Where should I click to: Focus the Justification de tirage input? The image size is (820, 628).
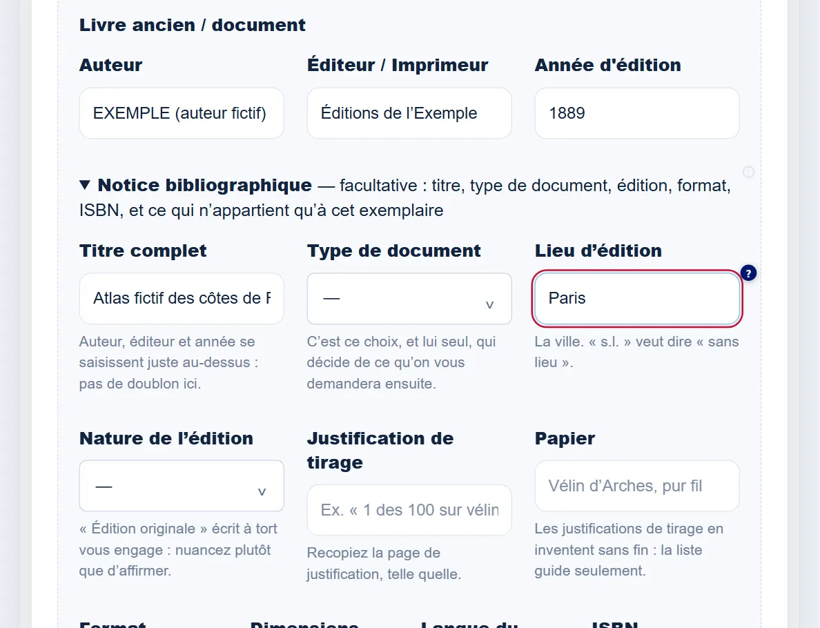pyautogui.click(x=409, y=510)
